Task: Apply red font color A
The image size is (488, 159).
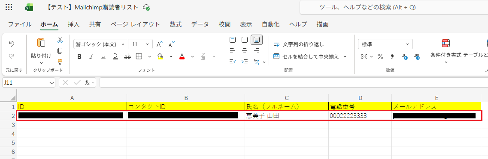Action: tap(182, 56)
